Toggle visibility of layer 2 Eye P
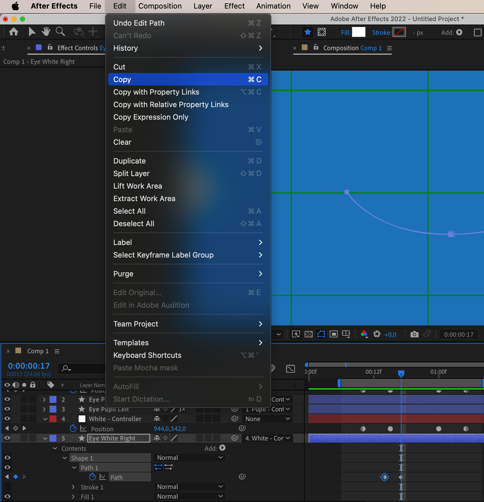Viewport: 484px width, 502px height. 7,399
